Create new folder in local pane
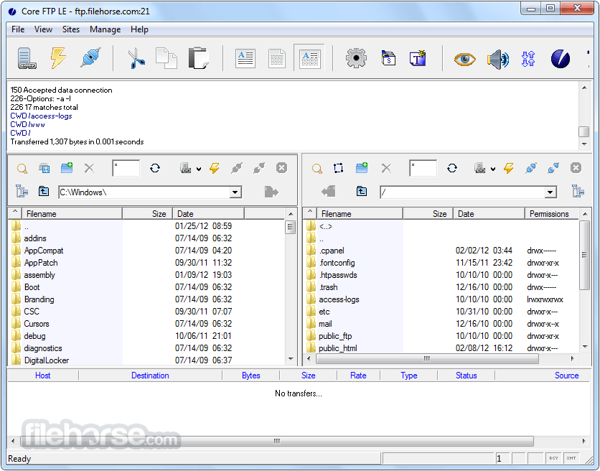The image size is (600, 471). (67, 168)
